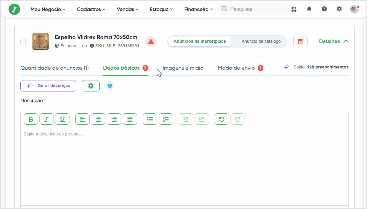Click the Pesquisar search field
Screen dimensions: 367x209
(253, 9)
